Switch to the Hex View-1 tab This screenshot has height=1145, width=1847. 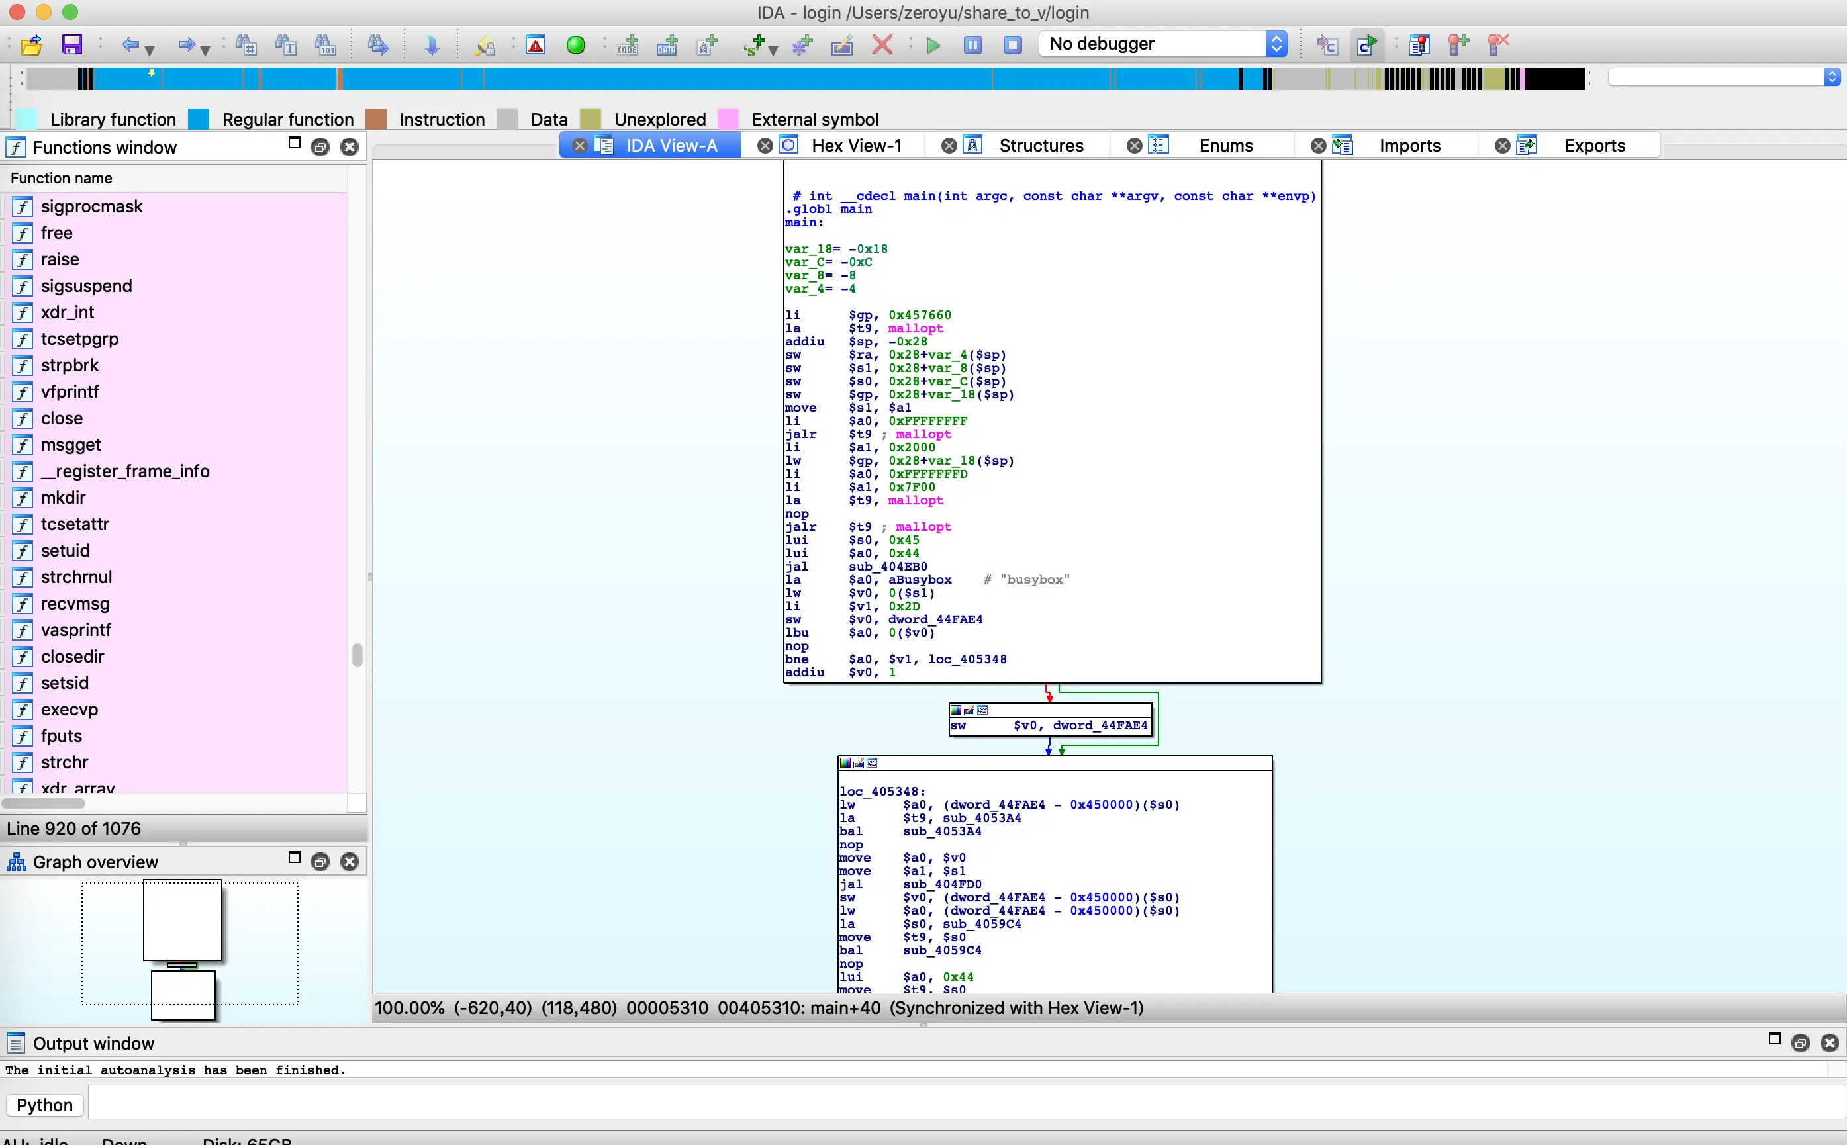click(856, 146)
